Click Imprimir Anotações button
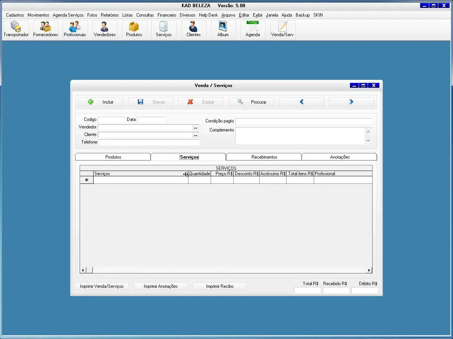 click(x=160, y=286)
